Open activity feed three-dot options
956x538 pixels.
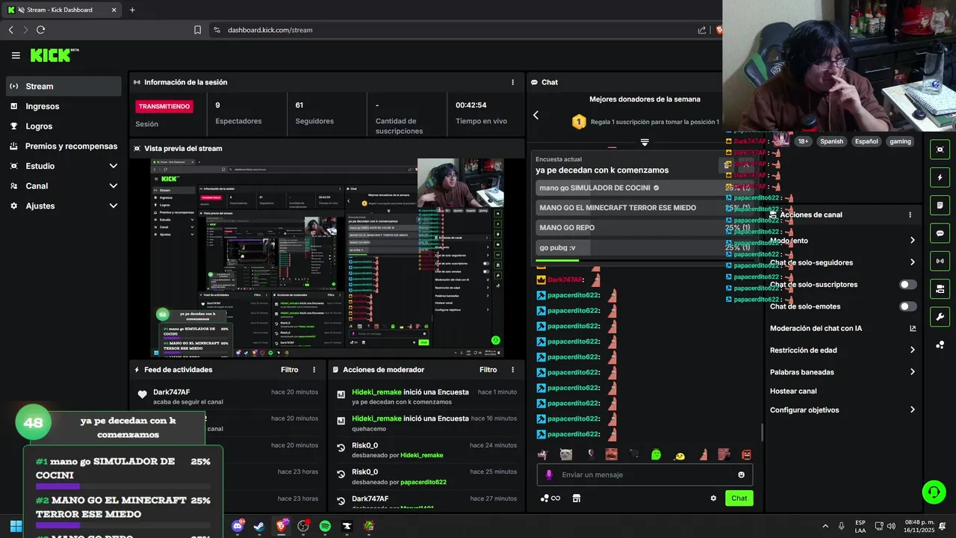tap(314, 370)
